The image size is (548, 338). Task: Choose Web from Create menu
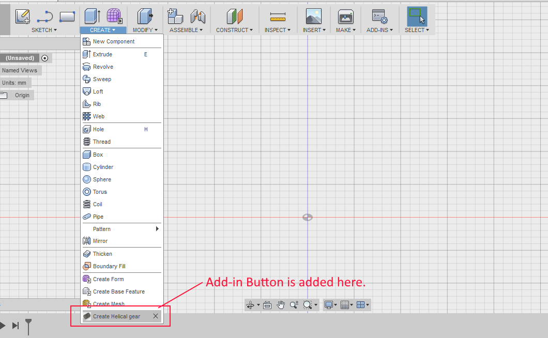pyautogui.click(x=122, y=116)
